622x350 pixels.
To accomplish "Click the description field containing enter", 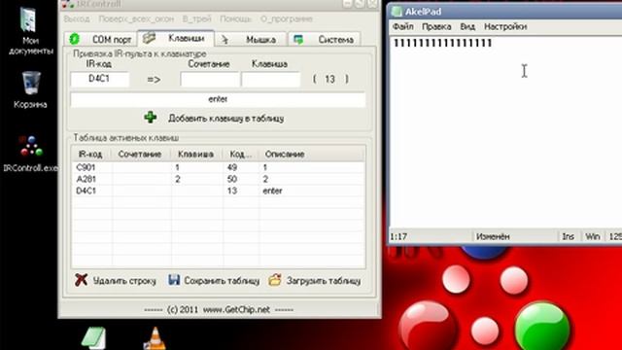I will 218,99.
